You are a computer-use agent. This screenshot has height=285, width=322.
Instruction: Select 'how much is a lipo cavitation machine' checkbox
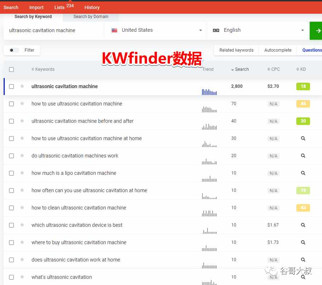[12, 173]
